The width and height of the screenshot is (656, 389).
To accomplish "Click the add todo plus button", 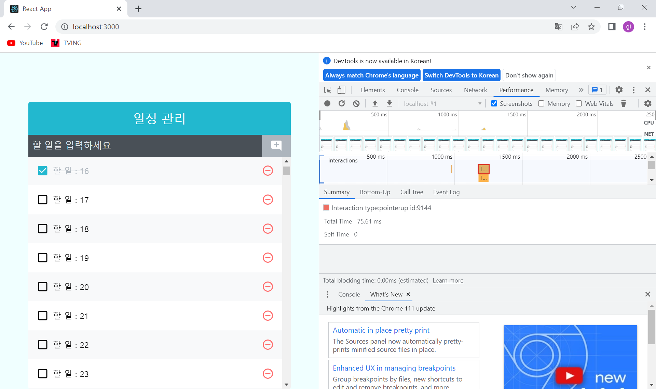I will point(276,145).
